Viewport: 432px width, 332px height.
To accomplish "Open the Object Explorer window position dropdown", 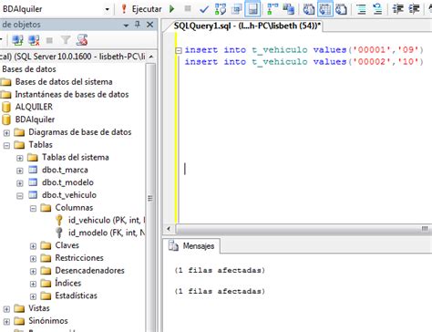I will tap(126, 26).
